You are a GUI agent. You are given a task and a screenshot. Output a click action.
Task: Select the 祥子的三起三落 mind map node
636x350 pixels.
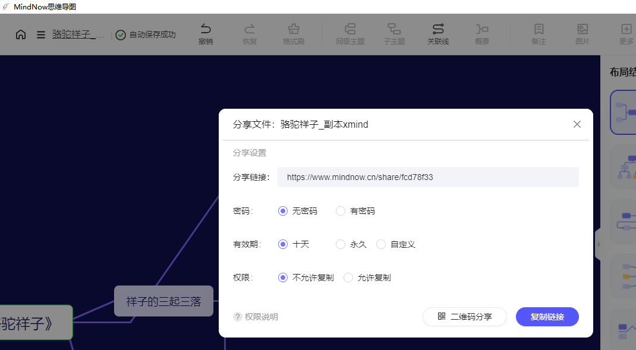(163, 301)
